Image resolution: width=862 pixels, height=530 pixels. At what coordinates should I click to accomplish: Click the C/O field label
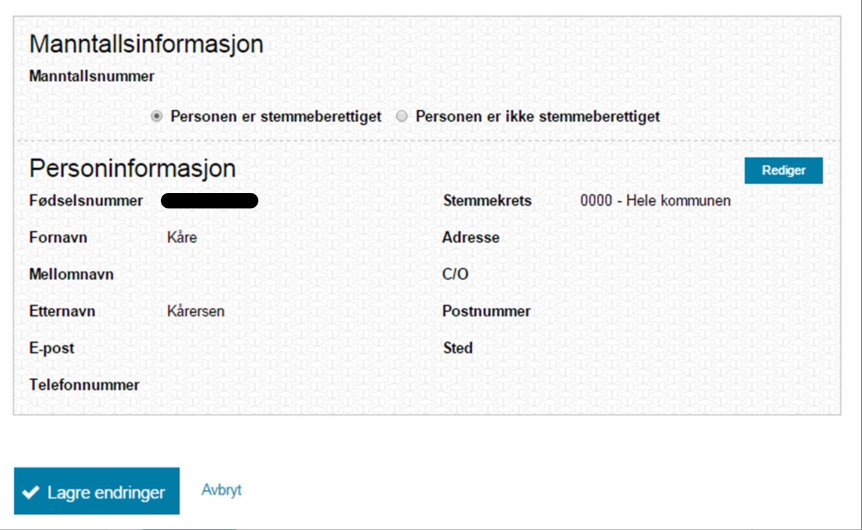point(455,274)
